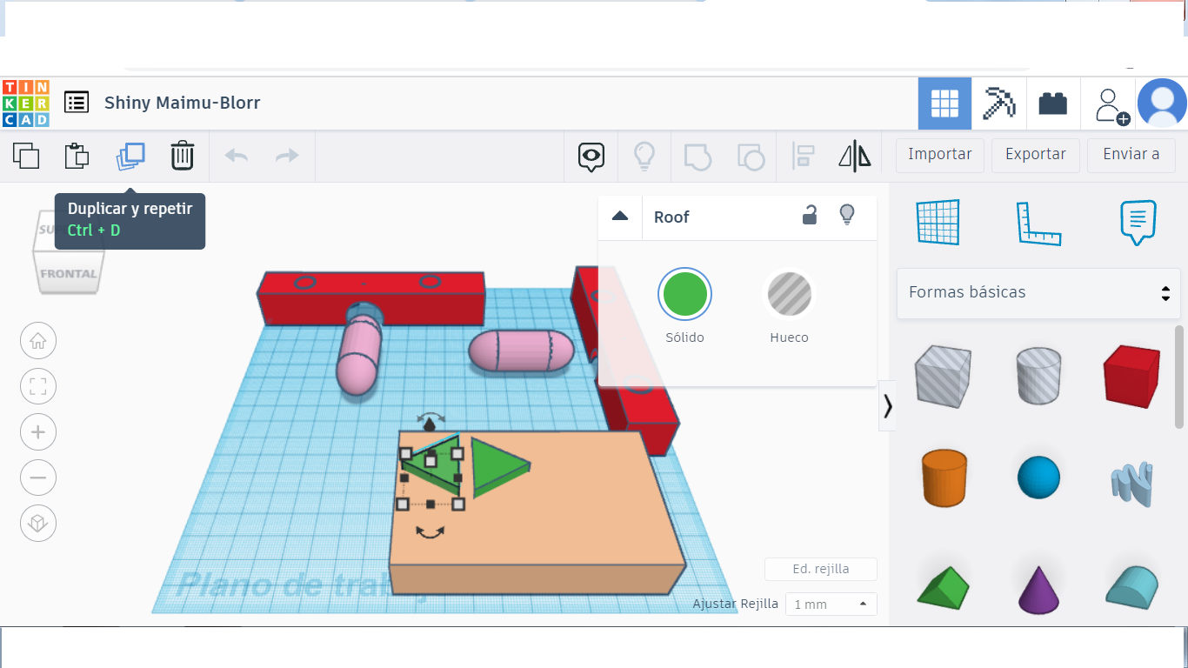Screen dimensions: 1188x668
Task: Collapse the shapes side panel chevron
Action: pyautogui.click(x=887, y=406)
